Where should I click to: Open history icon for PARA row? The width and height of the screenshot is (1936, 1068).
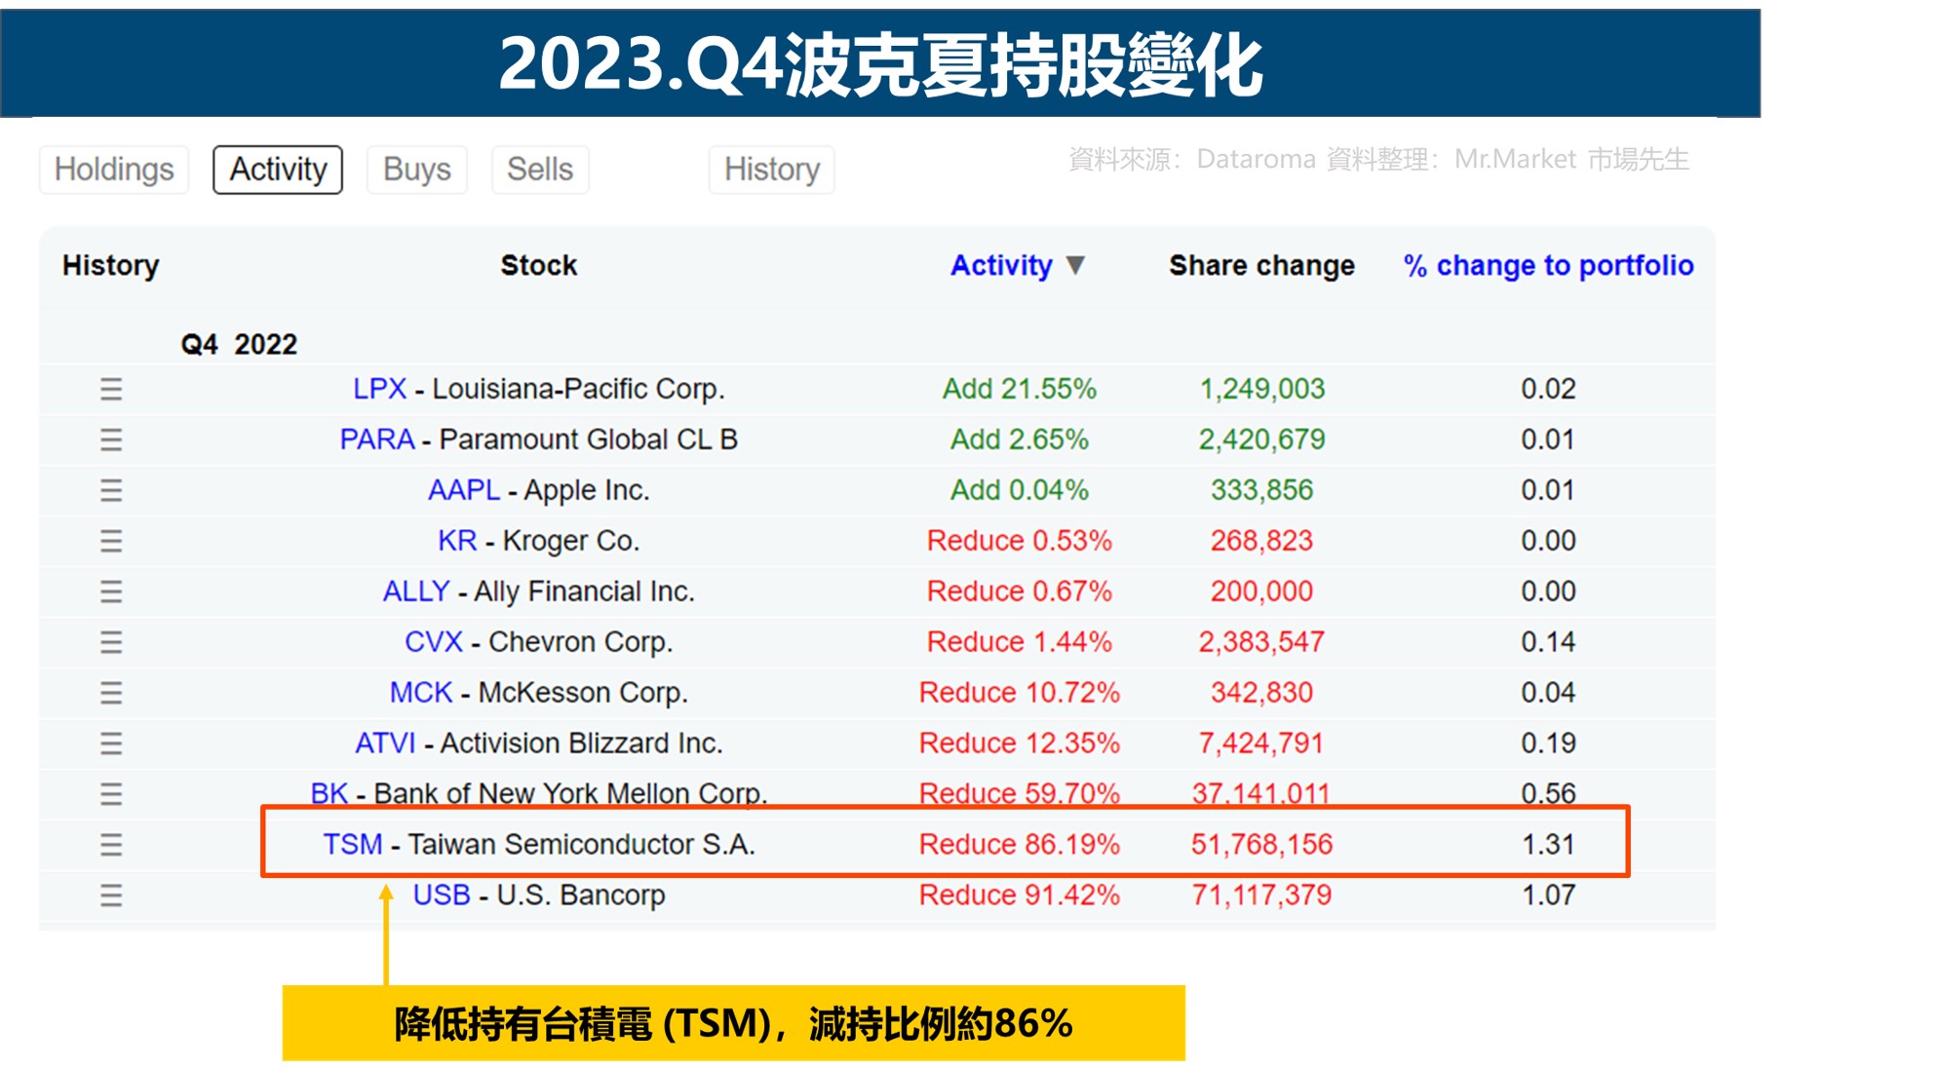(x=111, y=440)
